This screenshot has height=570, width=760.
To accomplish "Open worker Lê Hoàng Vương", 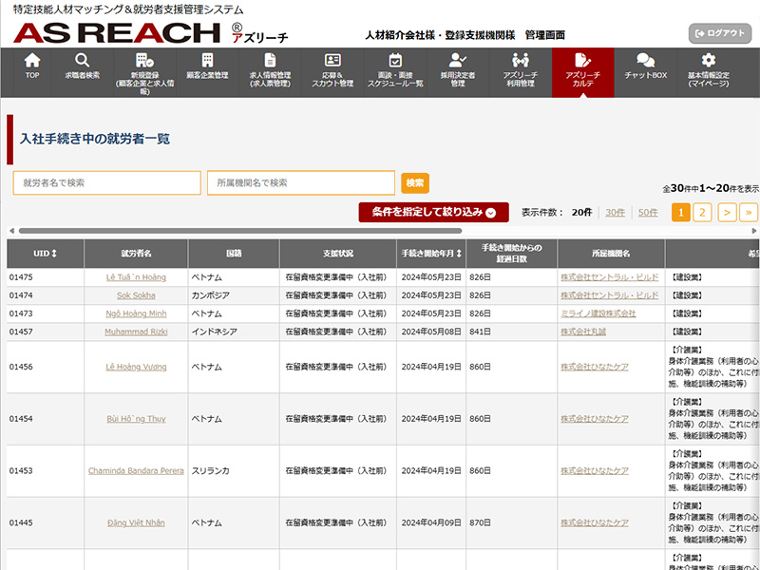I will (136, 367).
